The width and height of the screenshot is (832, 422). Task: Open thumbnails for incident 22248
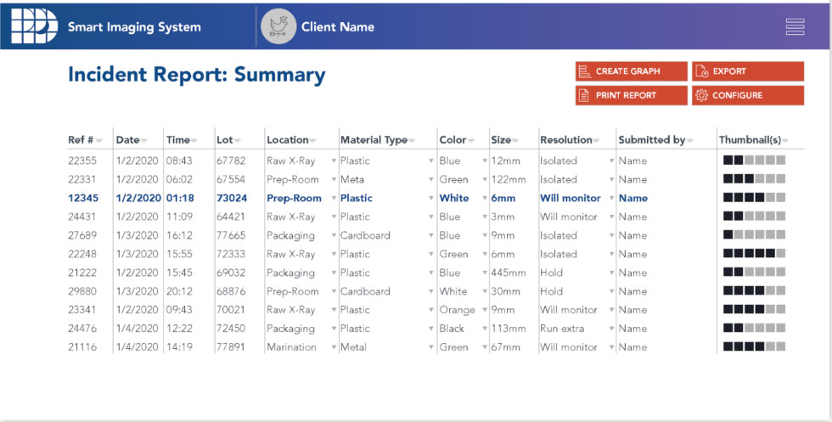[x=754, y=253]
